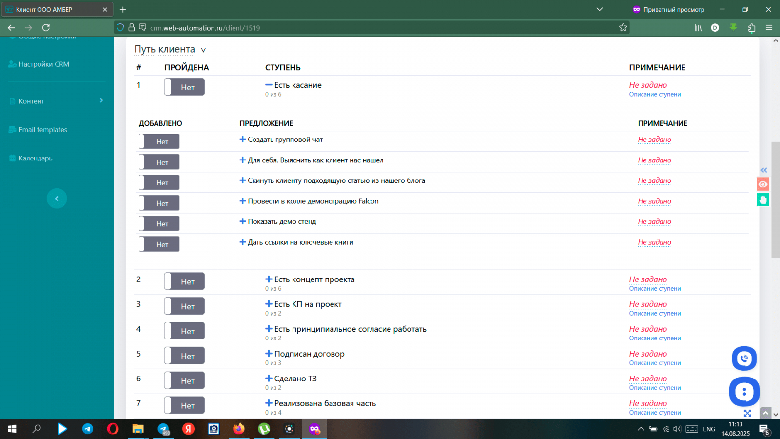This screenshot has height=439, width=780.
Task: Open taskbar search
Action: coord(37,429)
